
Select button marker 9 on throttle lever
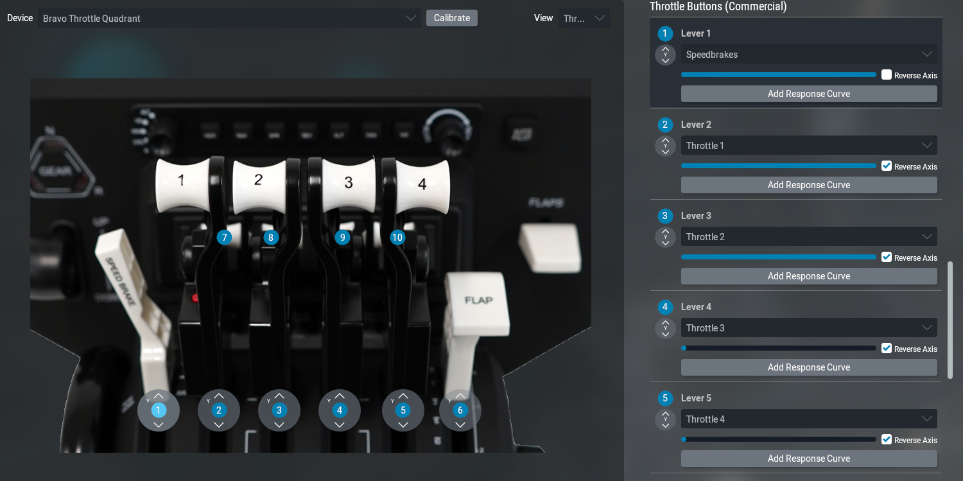[342, 238]
